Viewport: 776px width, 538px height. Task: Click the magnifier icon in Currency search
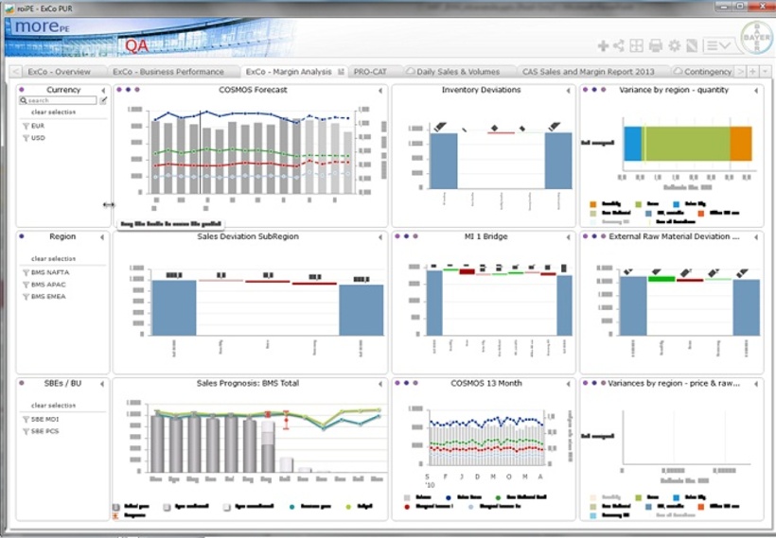[24, 100]
